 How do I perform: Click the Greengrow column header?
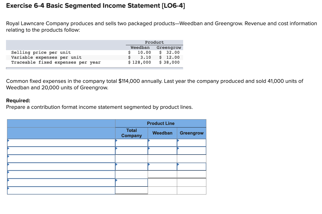click(191, 133)
